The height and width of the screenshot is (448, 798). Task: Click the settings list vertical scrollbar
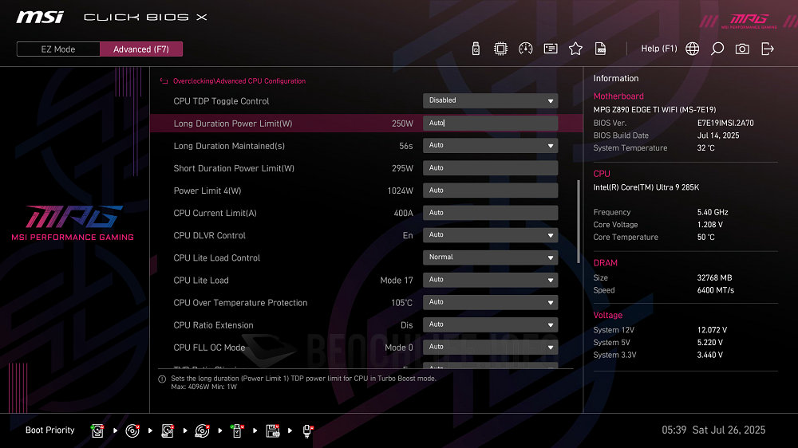point(578,221)
